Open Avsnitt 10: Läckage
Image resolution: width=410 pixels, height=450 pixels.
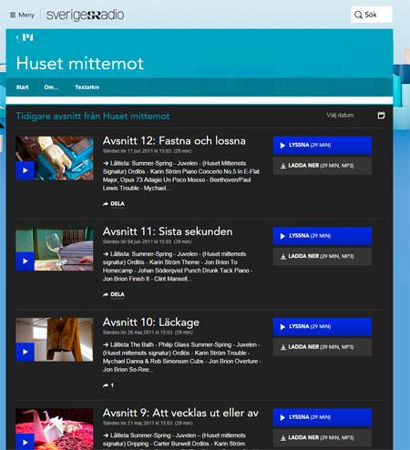coord(151,322)
